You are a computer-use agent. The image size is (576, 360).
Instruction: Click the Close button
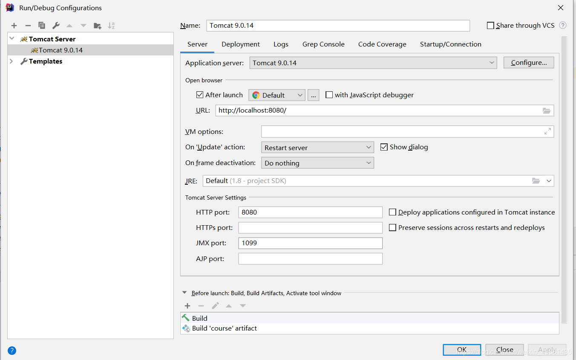[x=504, y=350]
